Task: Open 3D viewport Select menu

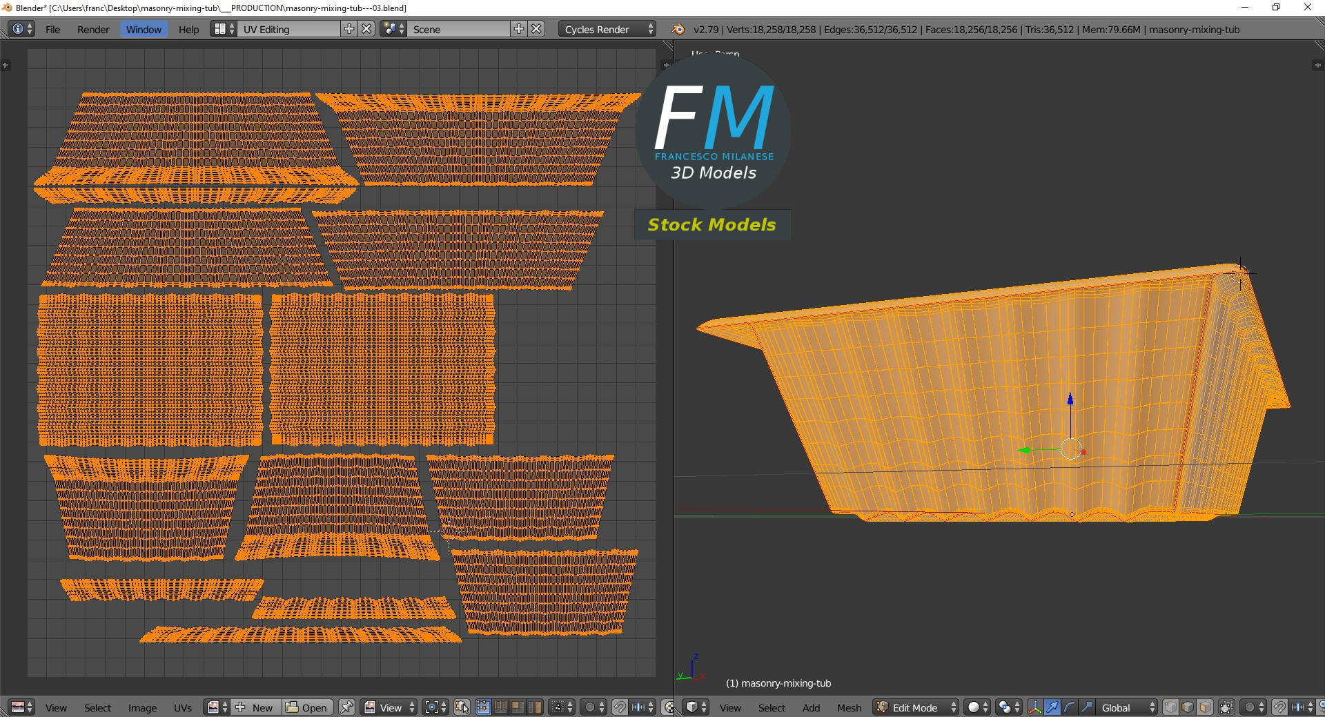Action: pyautogui.click(x=772, y=707)
